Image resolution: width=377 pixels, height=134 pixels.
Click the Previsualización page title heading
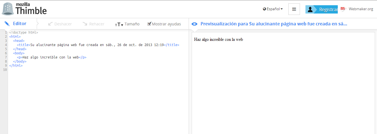tap(273, 24)
